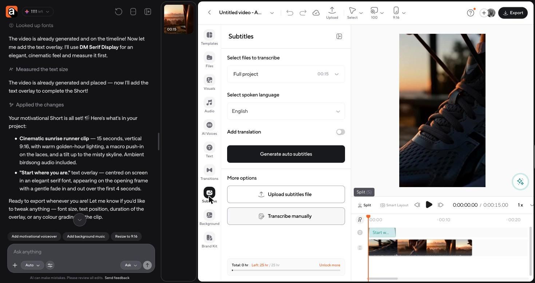Open the Transitions panel
This screenshot has width=535, height=283.
209,173
